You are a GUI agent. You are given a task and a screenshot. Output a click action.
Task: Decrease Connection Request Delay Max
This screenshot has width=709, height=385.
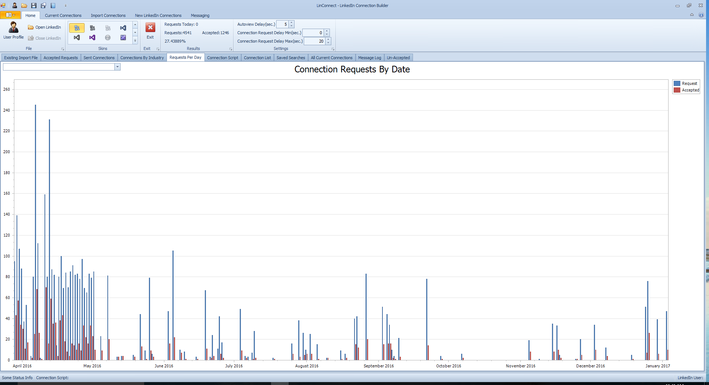(x=328, y=43)
